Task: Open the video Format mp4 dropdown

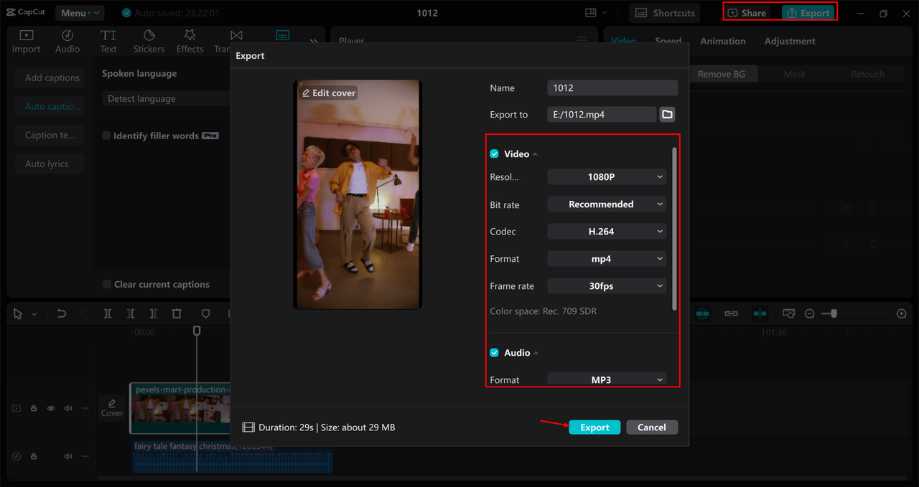Action: pos(607,259)
